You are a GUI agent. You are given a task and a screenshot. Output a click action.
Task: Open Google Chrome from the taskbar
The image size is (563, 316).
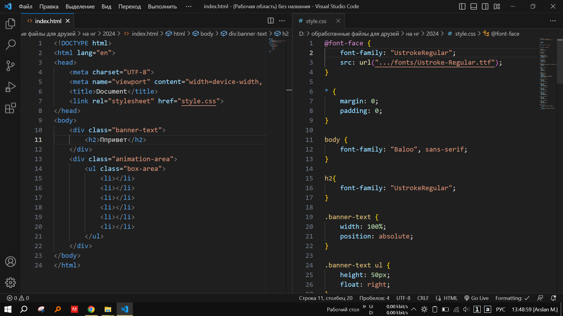91,309
